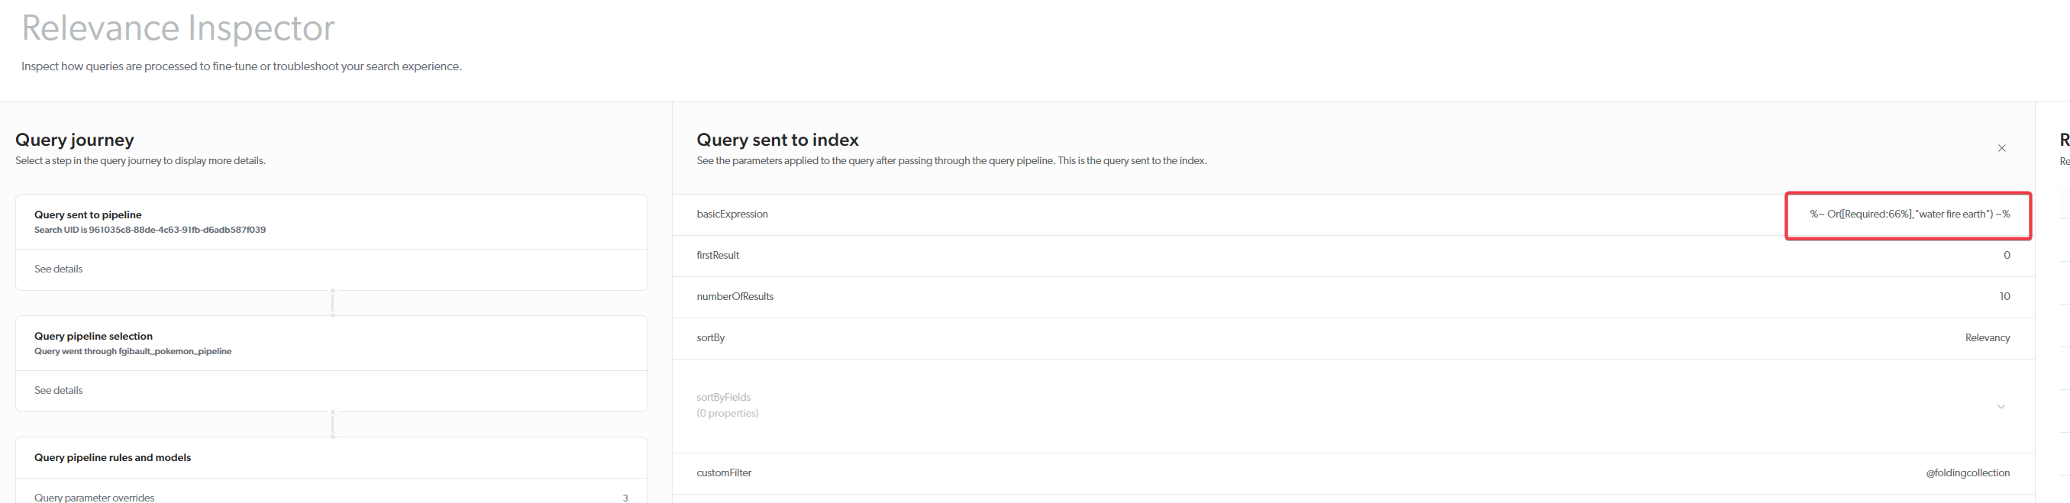Viewport: 2070px width, 503px height.
Task: Click the Search UID text
Action: click(150, 230)
